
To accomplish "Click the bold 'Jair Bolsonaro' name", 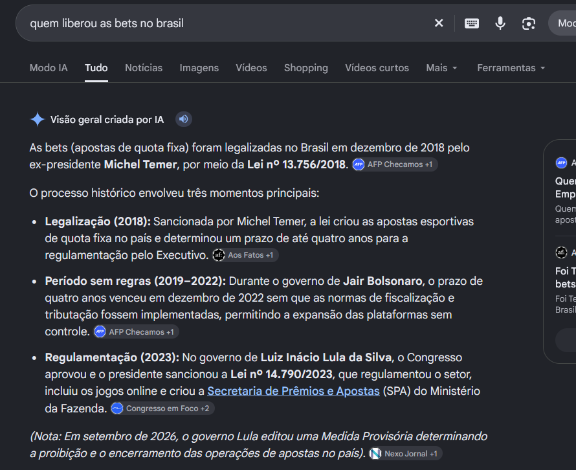I will tap(382, 281).
